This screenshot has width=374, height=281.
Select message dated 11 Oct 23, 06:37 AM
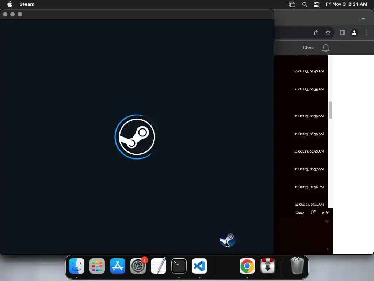pyautogui.click(x=309, y=169)
